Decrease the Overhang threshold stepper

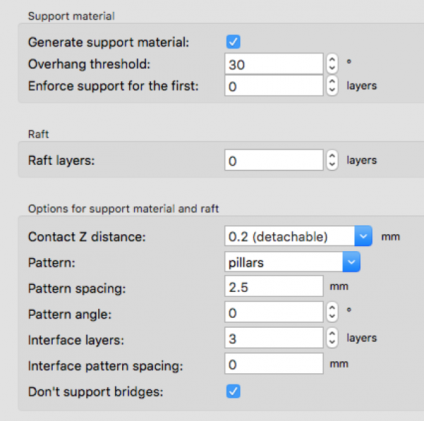332,69
